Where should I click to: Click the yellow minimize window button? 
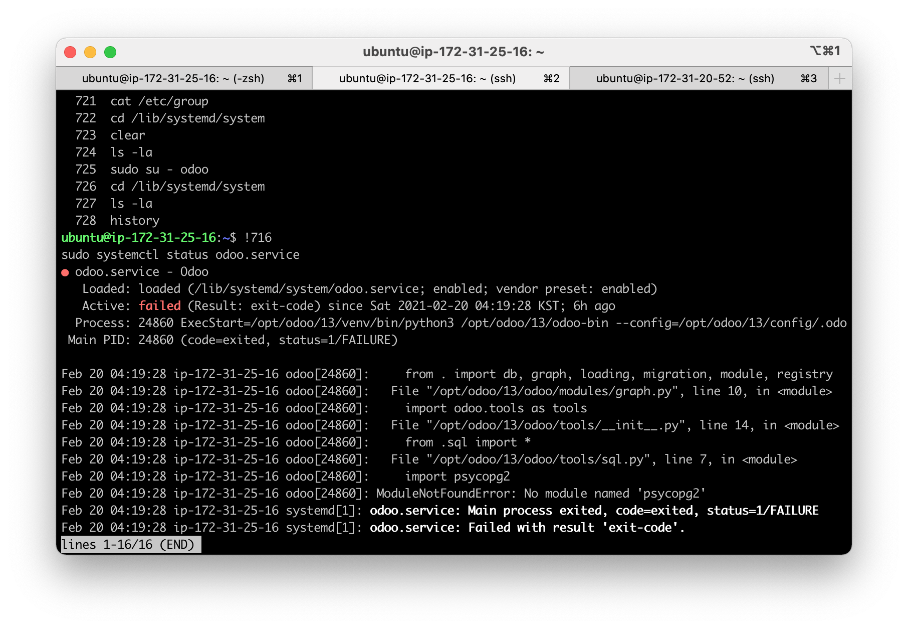tap(90, 52)
